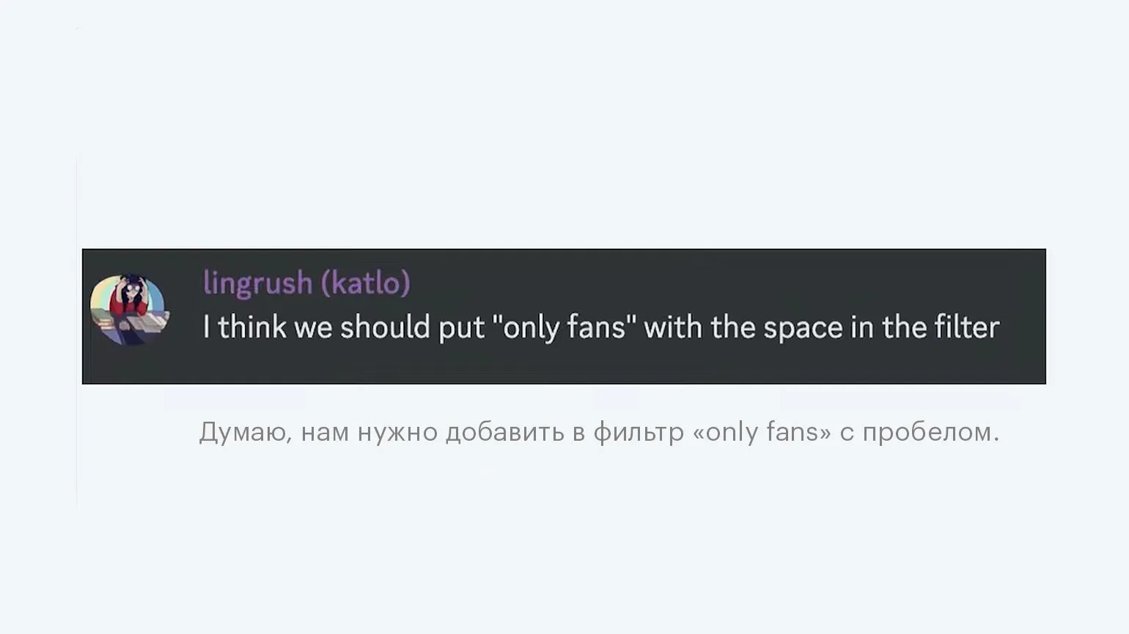Open the lingrush username in the message header
The image size is (1129, 634).
point(257,283)
